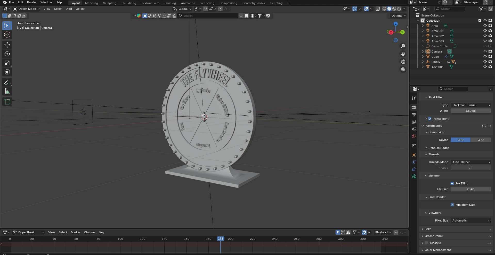Select the Move tool in the toolbar
Image resolution: width=495 pixels, height=255 pixels.
7,45
